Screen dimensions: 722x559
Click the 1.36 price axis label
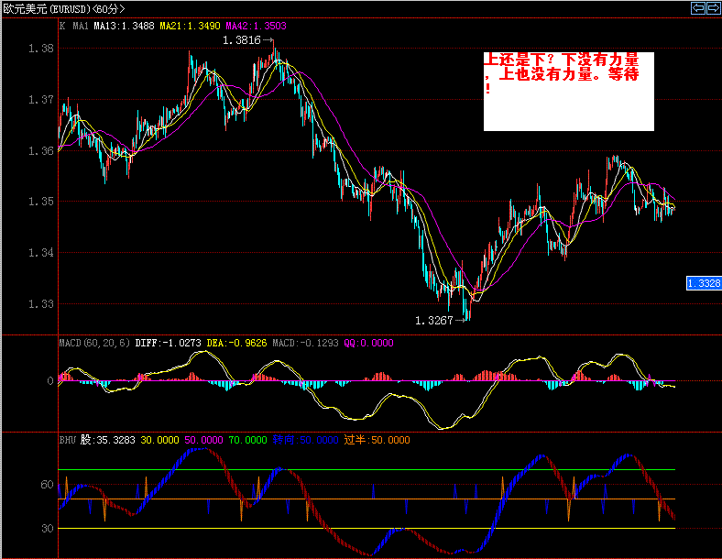41,150
